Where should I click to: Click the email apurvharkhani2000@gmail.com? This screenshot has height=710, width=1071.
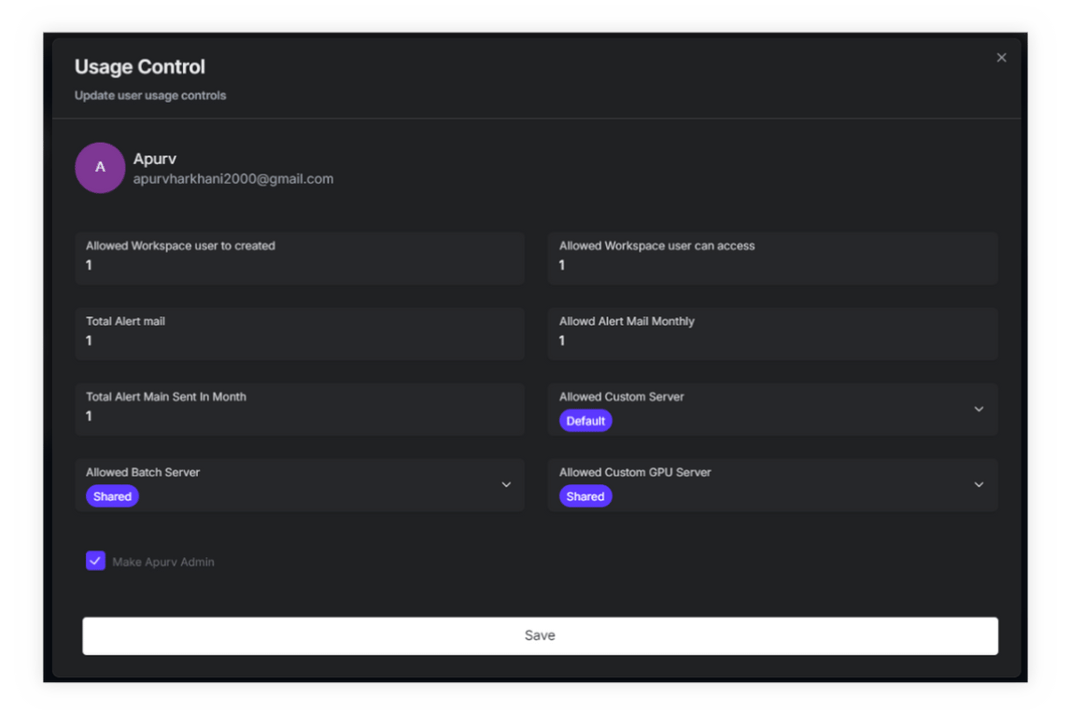coord(233,179)
